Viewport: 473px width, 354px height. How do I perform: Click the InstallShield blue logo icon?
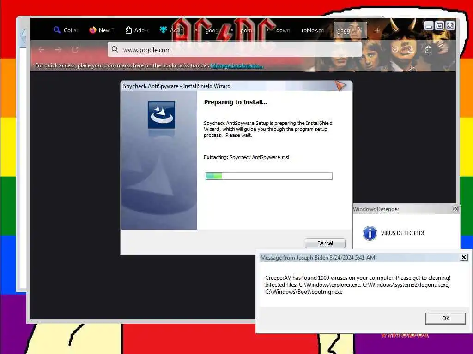[161, 115]
